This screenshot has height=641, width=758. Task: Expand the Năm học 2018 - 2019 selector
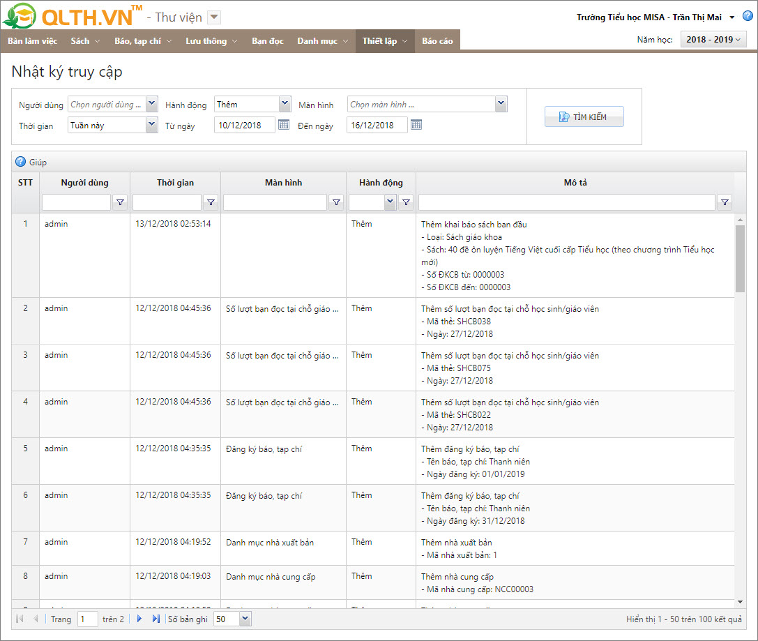713,40
